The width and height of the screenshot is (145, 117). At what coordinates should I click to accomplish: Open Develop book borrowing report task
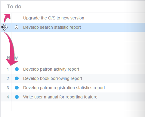point(53,78)
